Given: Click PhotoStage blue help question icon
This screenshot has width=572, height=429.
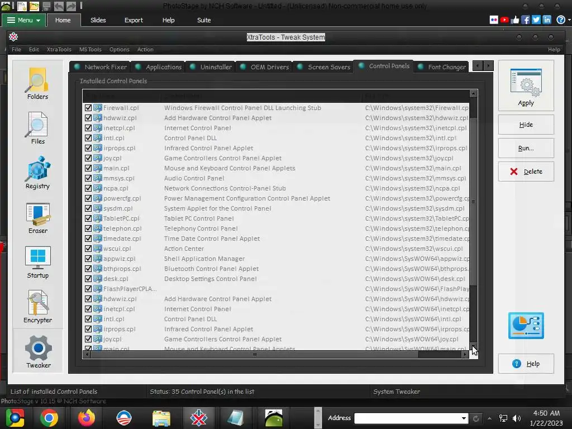Looking at the screenshot, I should pyautogui.click(x=561, y=20).
